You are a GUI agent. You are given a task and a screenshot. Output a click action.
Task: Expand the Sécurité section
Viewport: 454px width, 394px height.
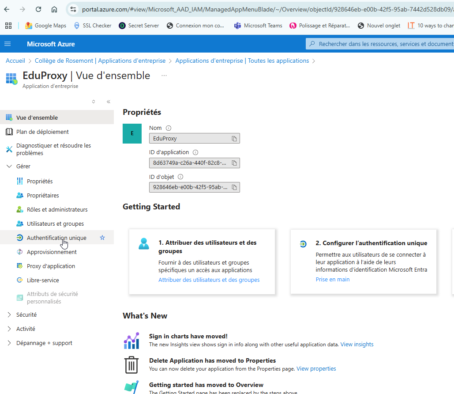coord(9,314)
